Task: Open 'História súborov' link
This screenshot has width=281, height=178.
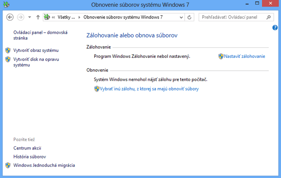Action: (29, 156)
